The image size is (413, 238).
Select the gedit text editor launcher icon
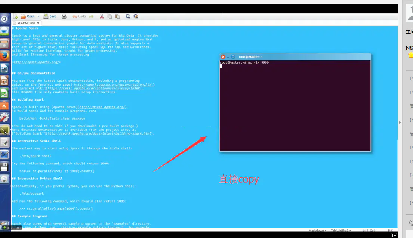click(x=4, y=142)
